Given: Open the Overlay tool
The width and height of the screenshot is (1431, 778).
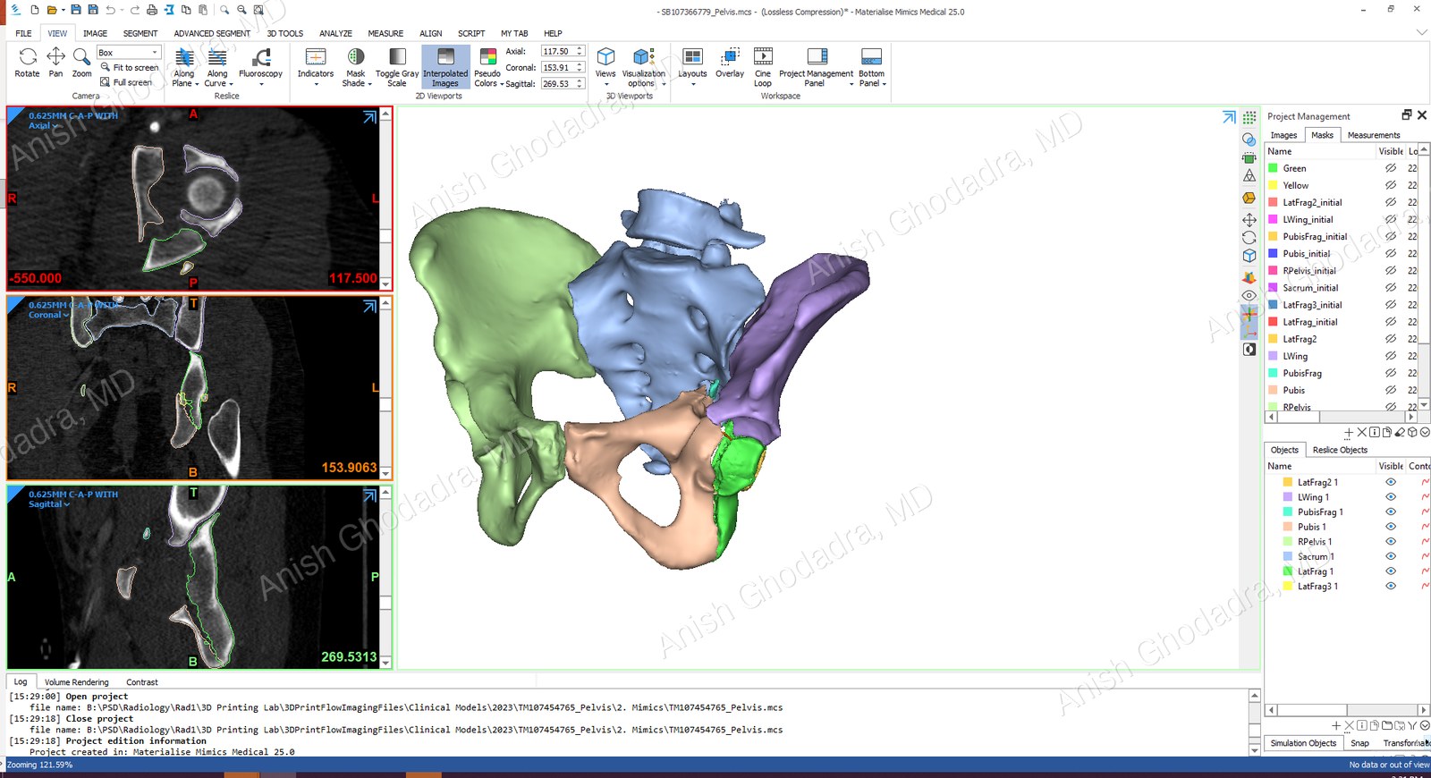Looking at the screenshot, I should [730, 63].
